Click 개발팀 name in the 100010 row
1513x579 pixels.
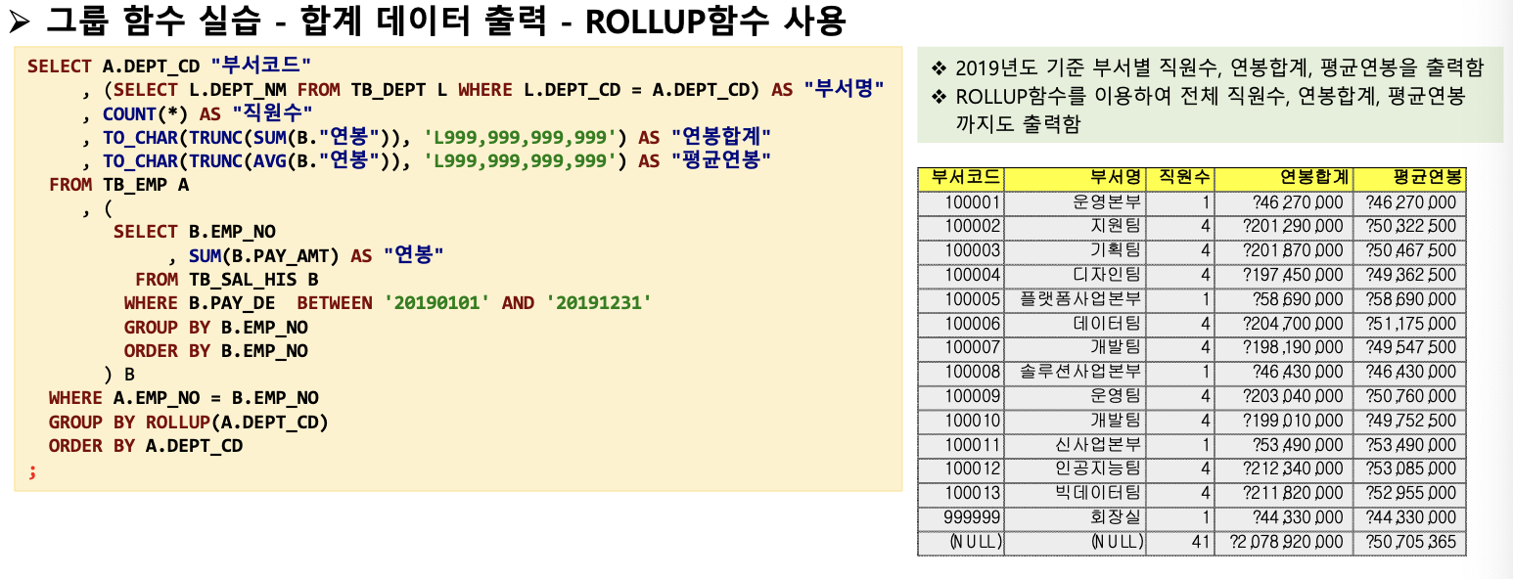pyautogui.click(x=1075, y=421)
